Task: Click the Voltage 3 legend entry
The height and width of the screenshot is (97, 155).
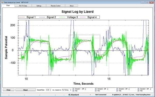Action: click(x=69, y=17)
